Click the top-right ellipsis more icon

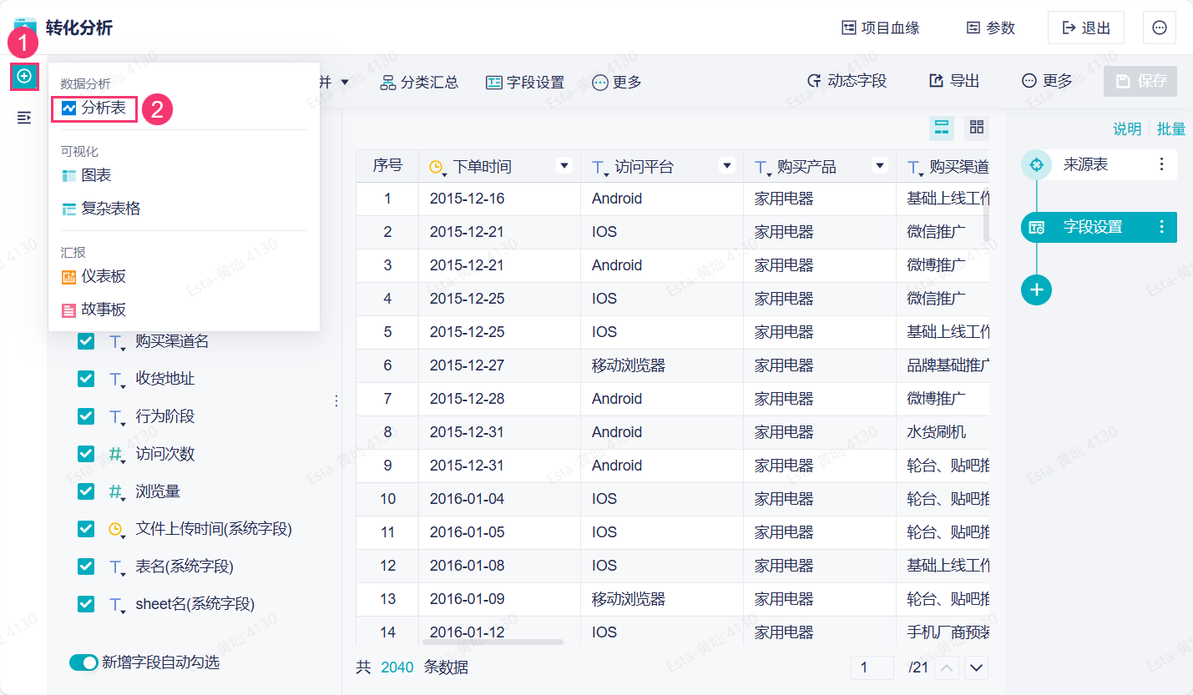[x=1160, y=28]
